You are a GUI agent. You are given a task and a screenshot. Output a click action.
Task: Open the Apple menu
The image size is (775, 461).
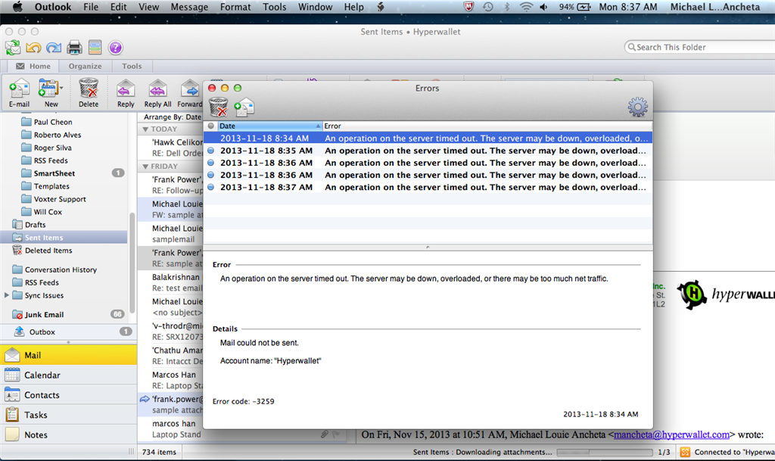18,7
